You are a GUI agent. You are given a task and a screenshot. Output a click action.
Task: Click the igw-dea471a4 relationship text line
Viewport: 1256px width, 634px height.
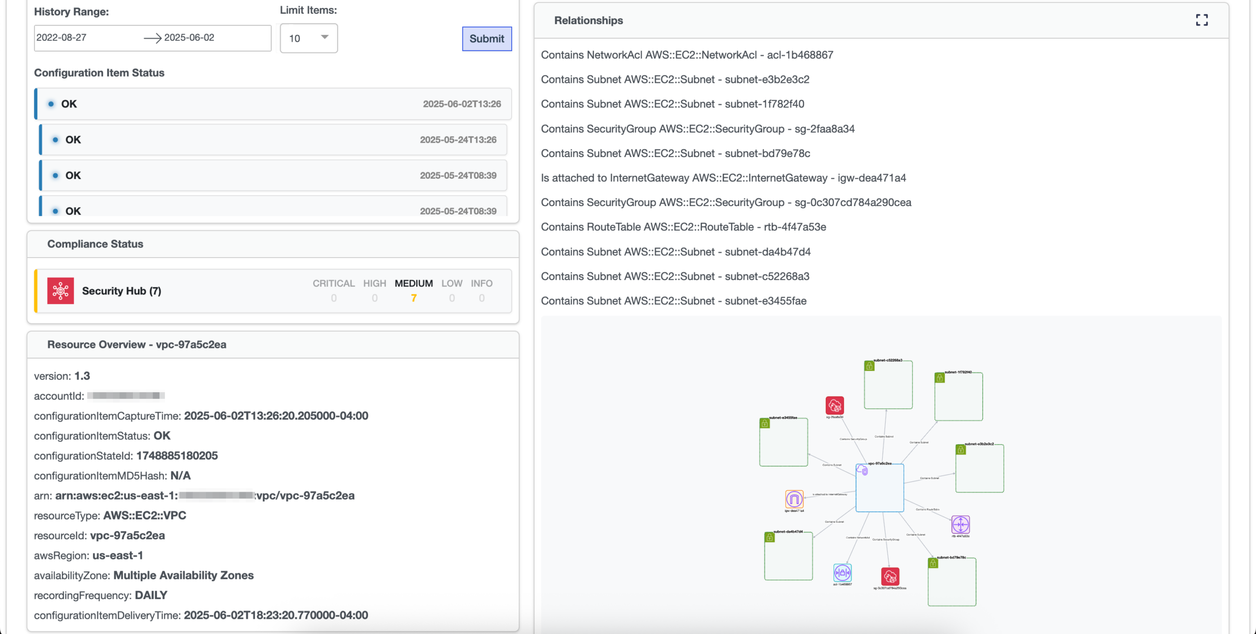point(723,178)
